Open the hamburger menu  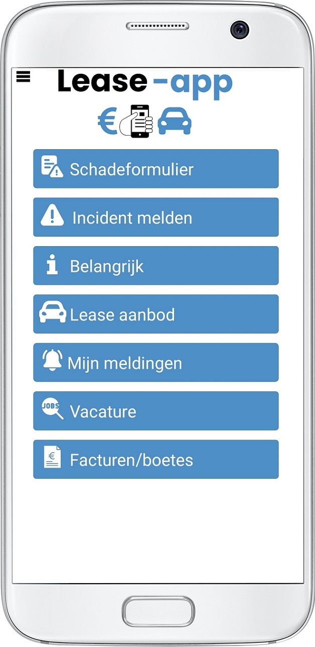(23, 76)
